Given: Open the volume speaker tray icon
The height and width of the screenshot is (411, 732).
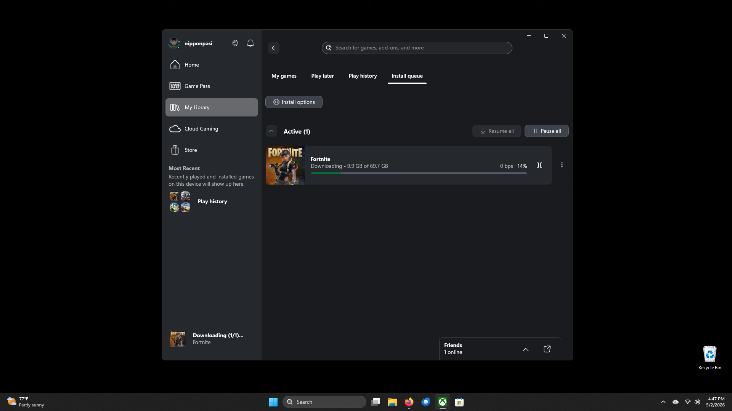Looking at the screenshot, I should [x=697, y=402].
